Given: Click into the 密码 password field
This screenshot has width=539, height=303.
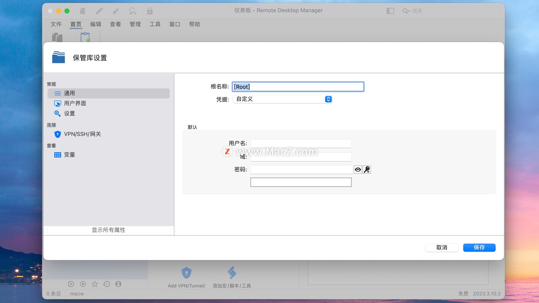Looking at the screenshot, I should pyautogui.click(x=301, y=169).
